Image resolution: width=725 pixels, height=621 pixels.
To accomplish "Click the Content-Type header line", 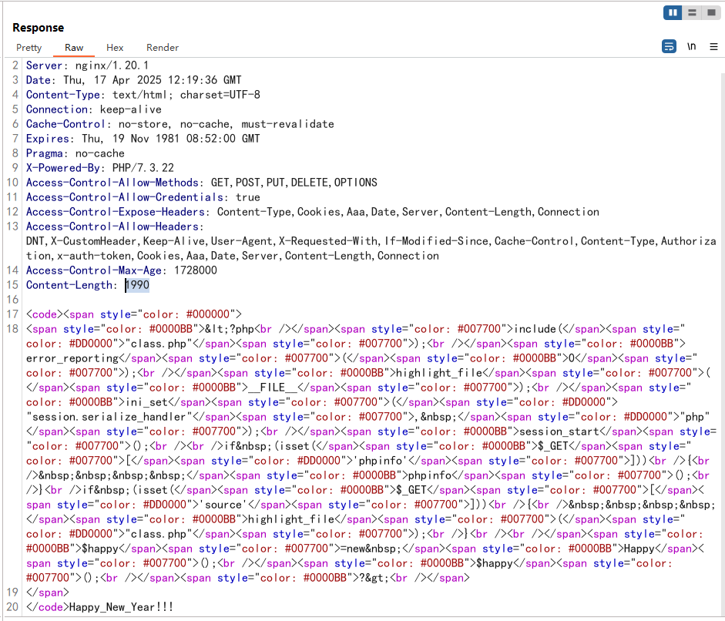I will point(143,95).
